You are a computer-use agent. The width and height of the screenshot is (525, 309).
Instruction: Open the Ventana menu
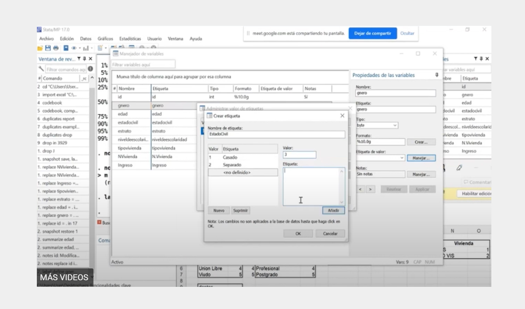175,39
